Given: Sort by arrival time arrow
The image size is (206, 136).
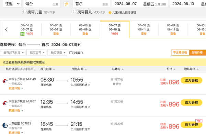Looking at the screenshot, I should point(86,69).
